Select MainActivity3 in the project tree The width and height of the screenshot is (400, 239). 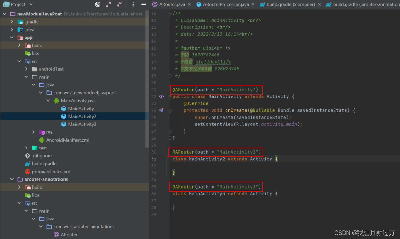[x=81, y=124]
